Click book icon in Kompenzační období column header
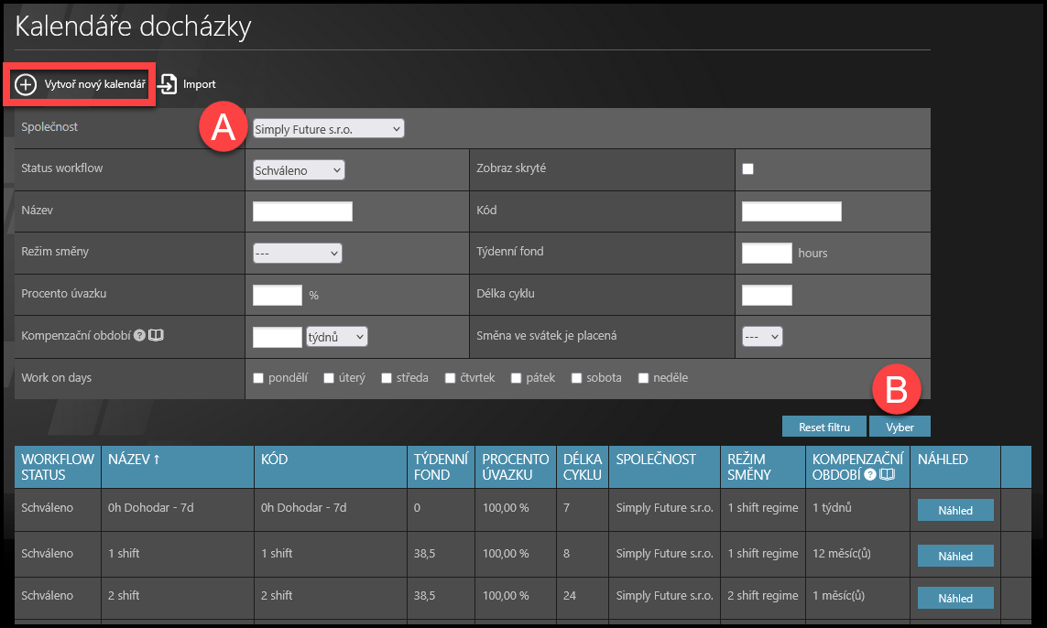The height and width of the screenshot is (628, 1047). coord(887,475)
